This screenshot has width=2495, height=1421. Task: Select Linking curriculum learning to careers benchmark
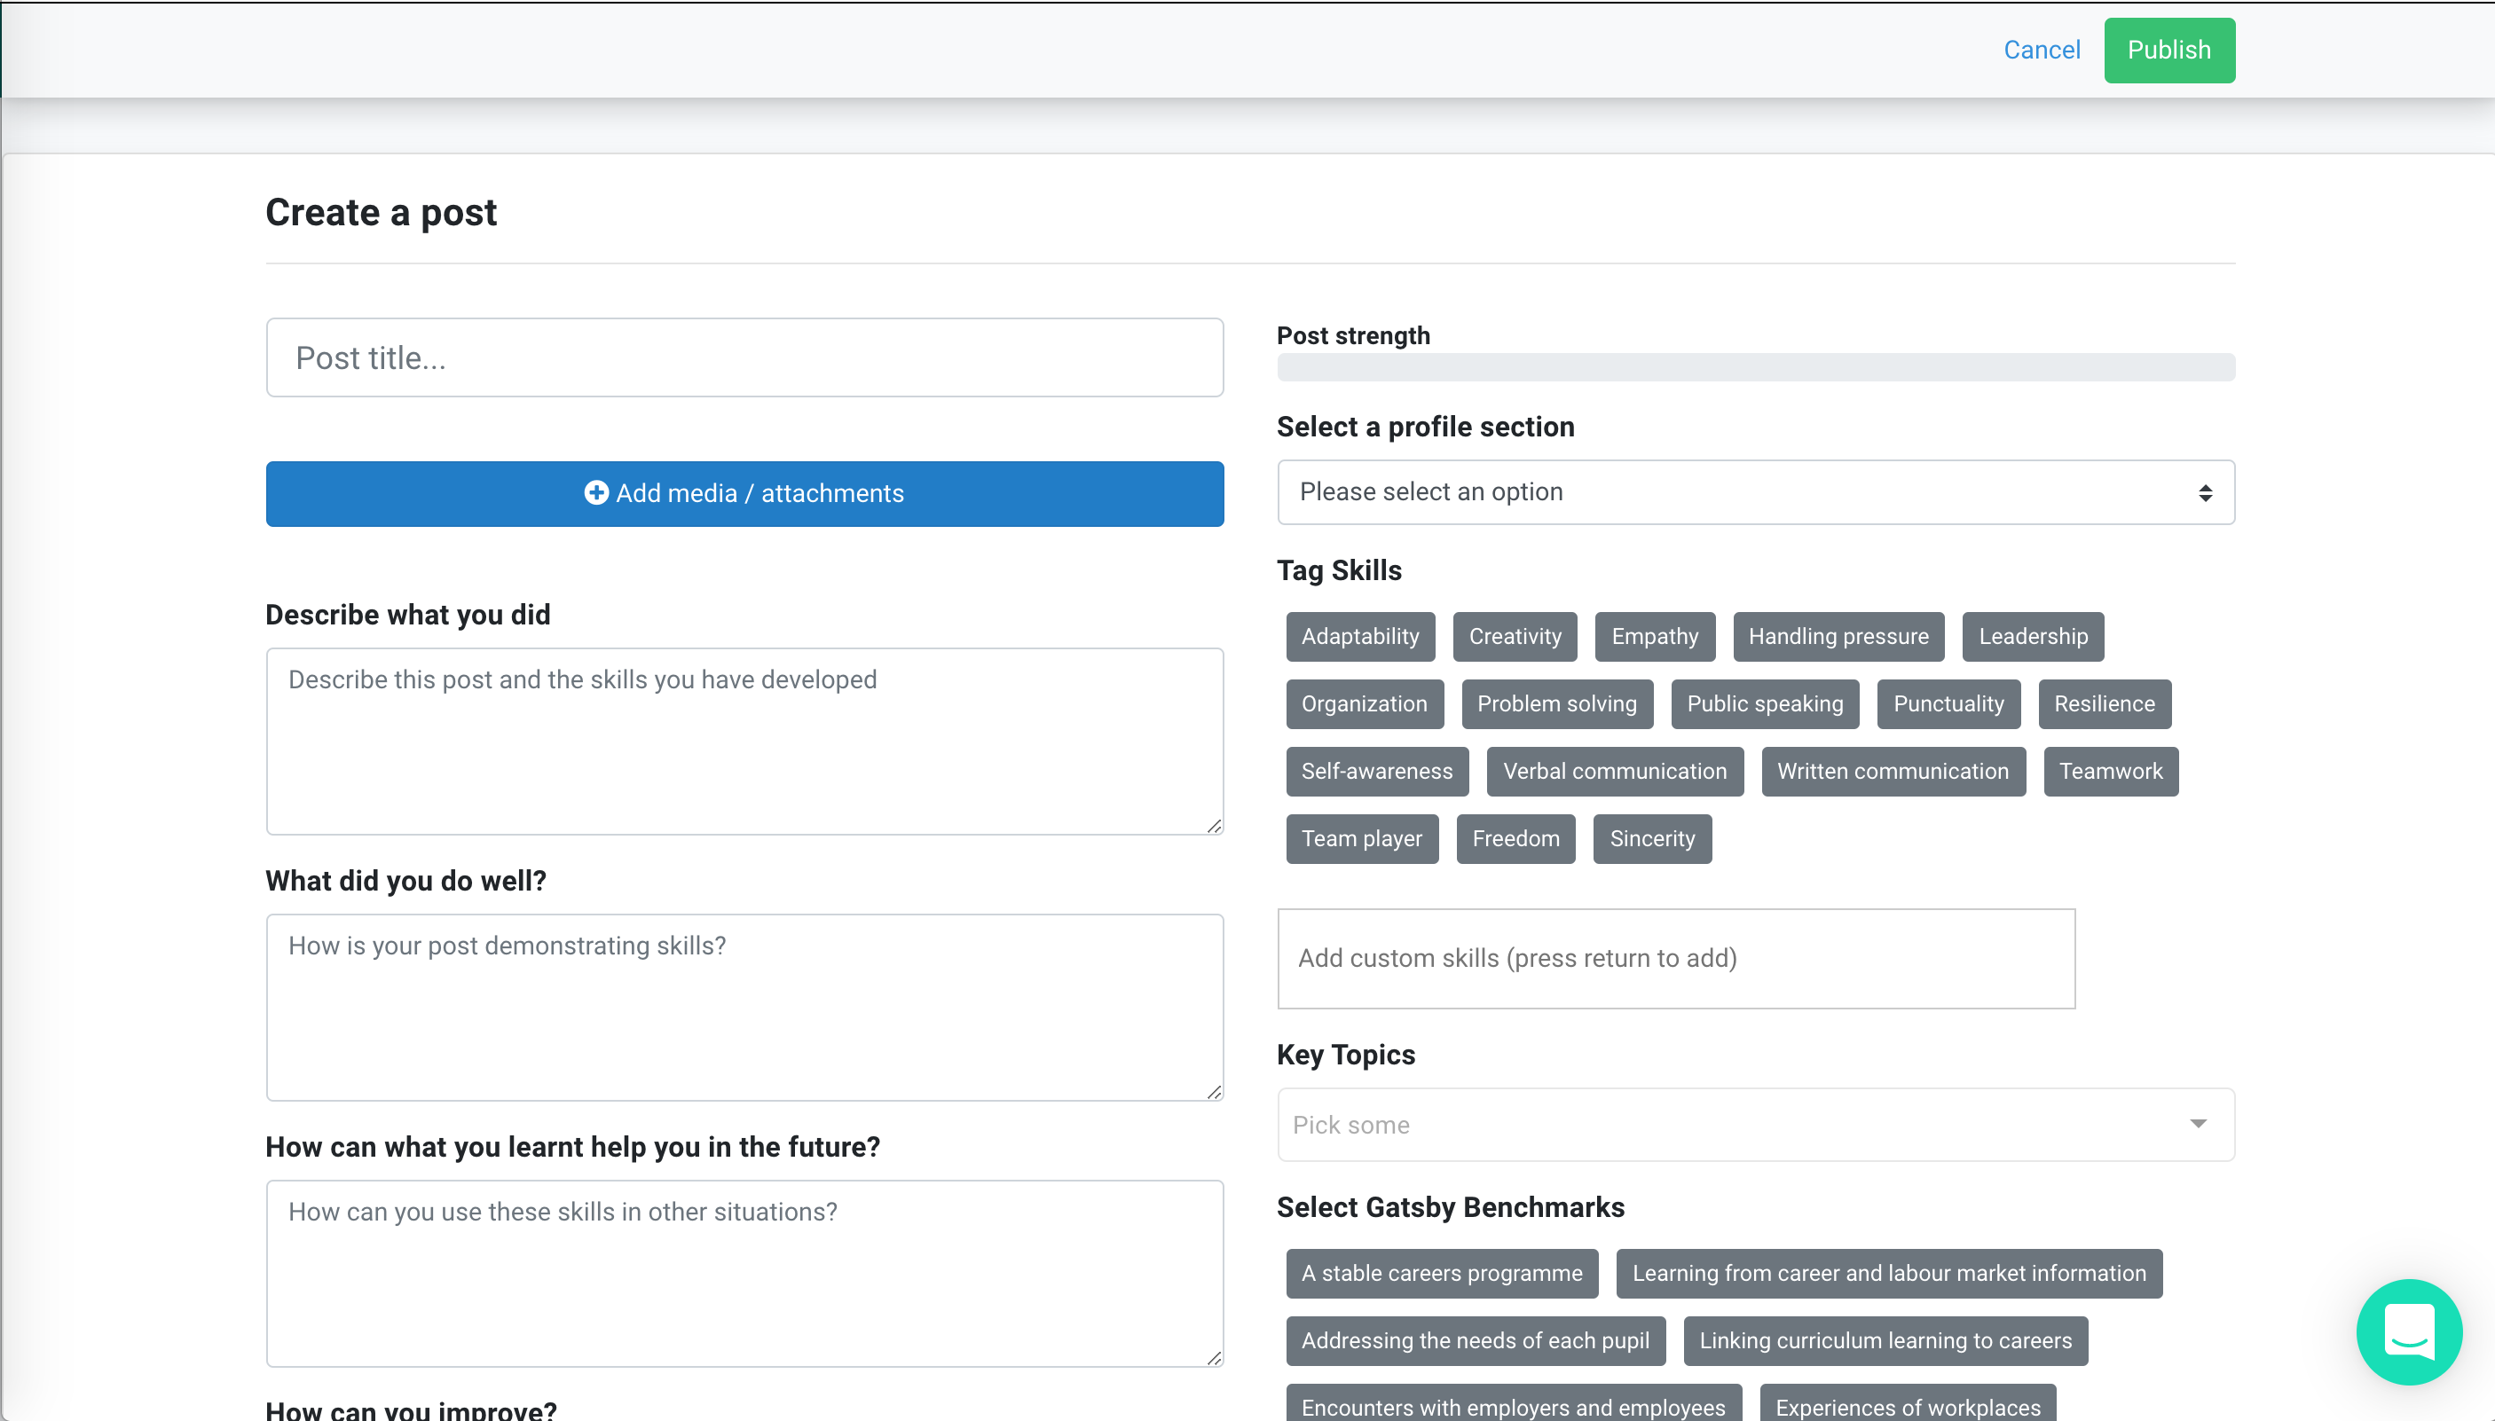[1885, 1340]
